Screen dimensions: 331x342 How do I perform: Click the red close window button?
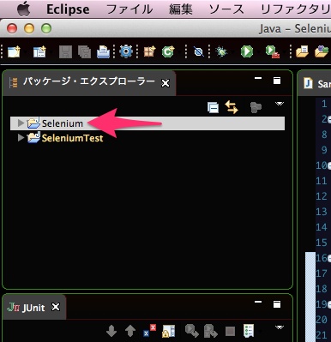[x=12, y=28]
